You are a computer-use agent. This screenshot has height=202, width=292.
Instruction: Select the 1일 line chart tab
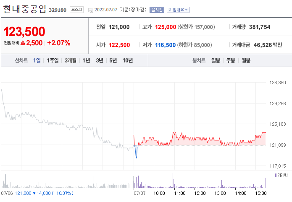(x=37, y=60)
